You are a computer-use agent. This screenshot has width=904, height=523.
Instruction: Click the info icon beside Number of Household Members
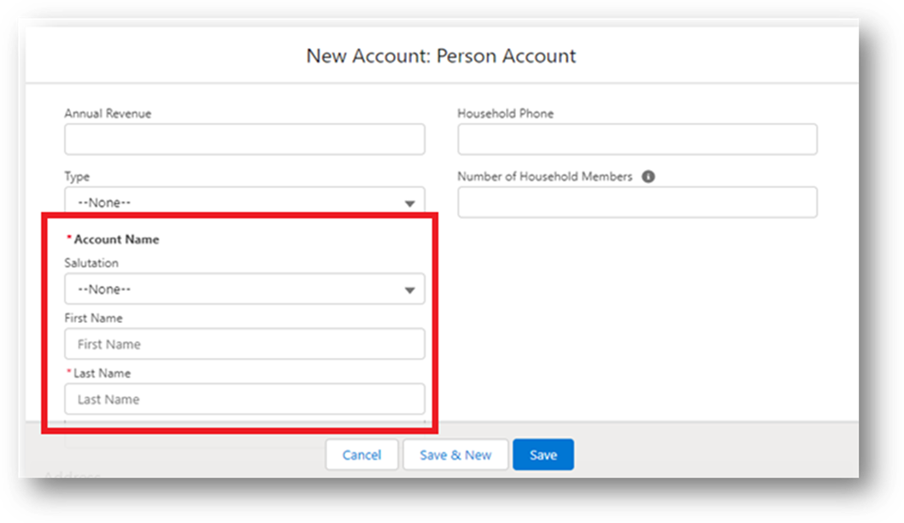tap(648, 176)
